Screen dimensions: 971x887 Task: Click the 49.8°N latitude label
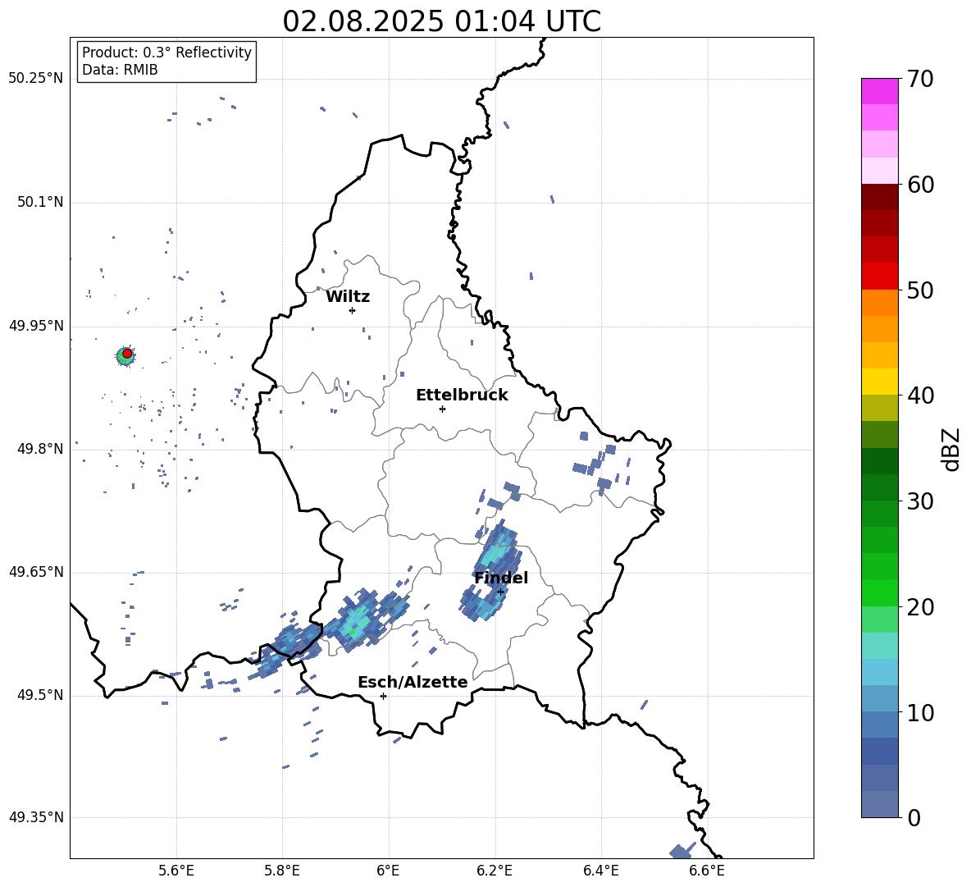(x=40, y=449)
